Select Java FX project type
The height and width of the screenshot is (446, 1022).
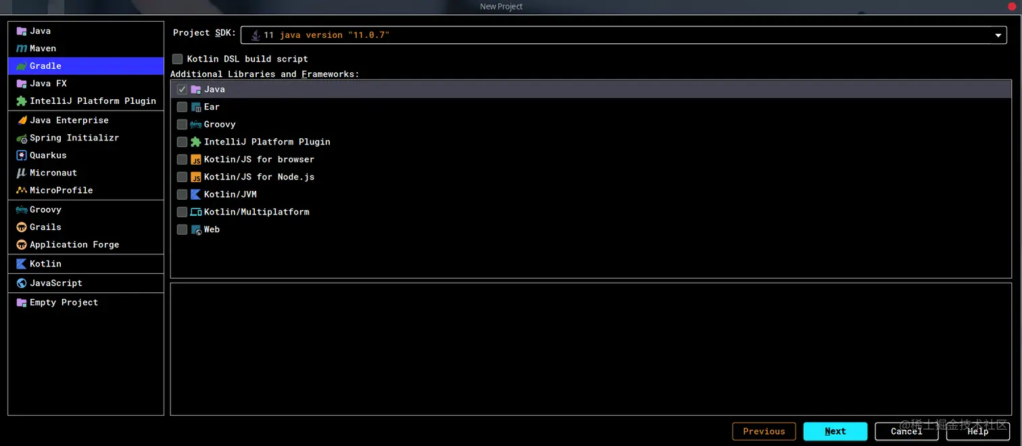click(x=86, y=84)
